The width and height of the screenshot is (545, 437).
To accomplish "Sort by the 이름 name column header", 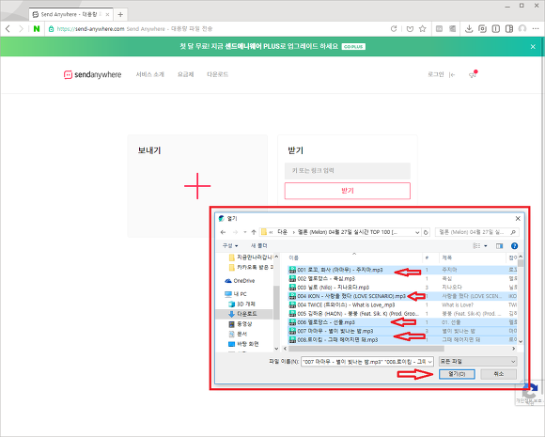I will pyautogui.click(x=294, y=258).
